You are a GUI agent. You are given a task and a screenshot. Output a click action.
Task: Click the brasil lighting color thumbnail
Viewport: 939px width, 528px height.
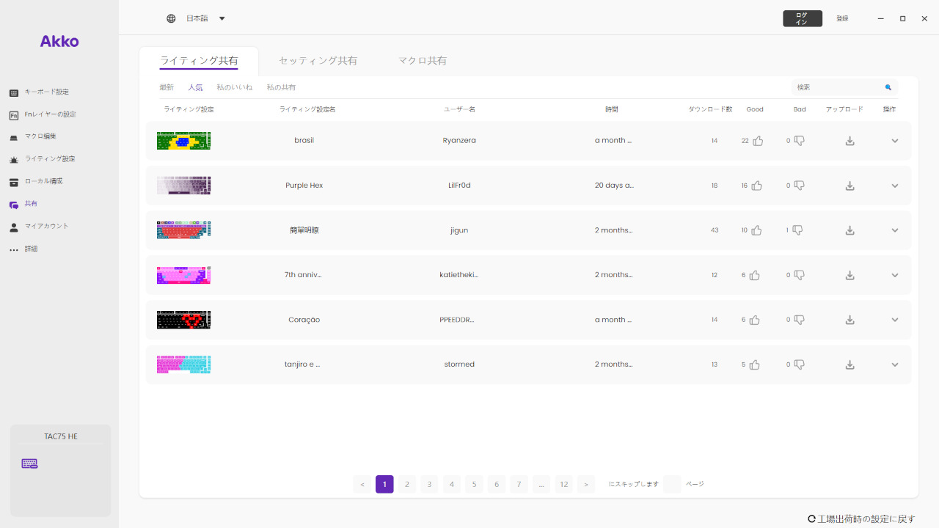pyautogui.click(x=183, y=141)
